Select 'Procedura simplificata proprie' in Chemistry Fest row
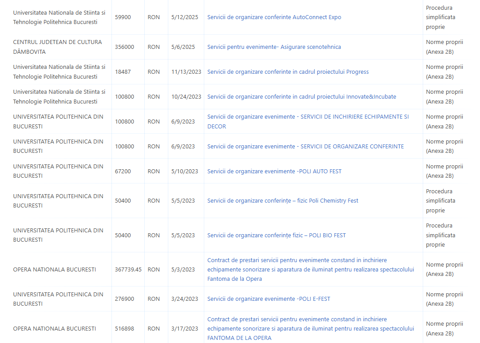 click(440, 200)
